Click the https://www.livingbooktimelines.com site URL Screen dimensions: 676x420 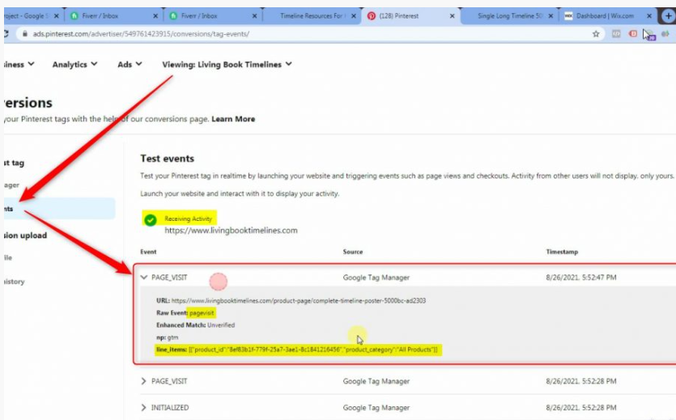pyautogui.click(x=231, y=231)
